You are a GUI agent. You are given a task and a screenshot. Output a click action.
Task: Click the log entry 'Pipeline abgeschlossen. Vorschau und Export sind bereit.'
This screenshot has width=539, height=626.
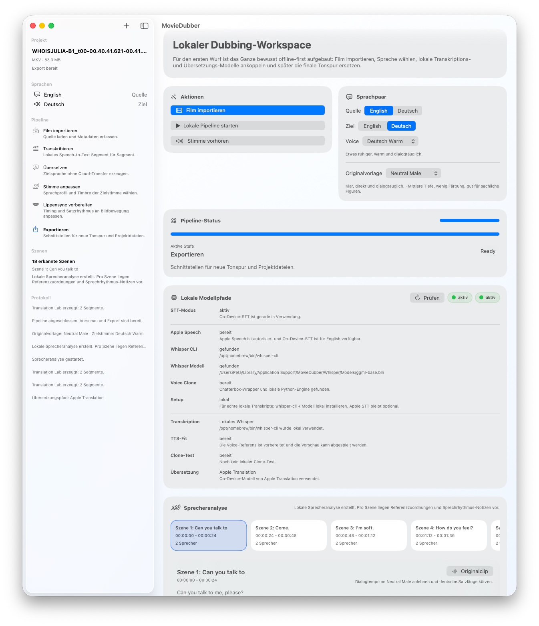pos(87,321)
